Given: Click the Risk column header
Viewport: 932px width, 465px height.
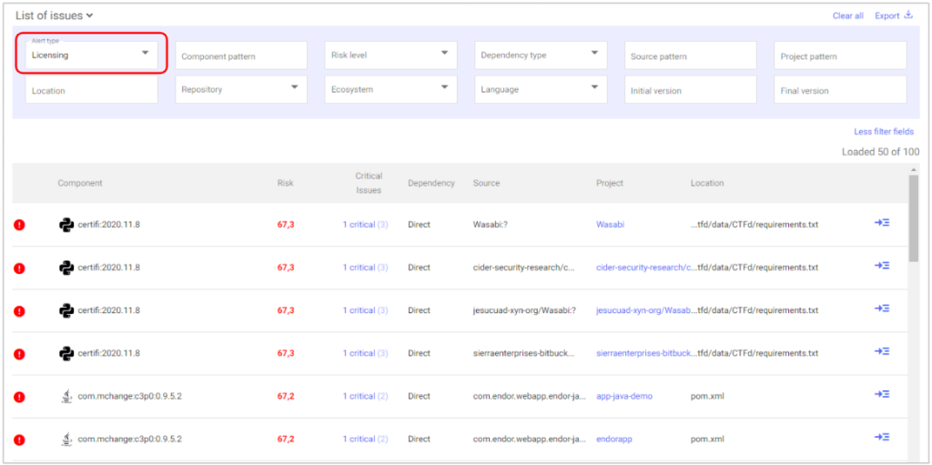Looking at the screenshot, I should click(285, 183).
